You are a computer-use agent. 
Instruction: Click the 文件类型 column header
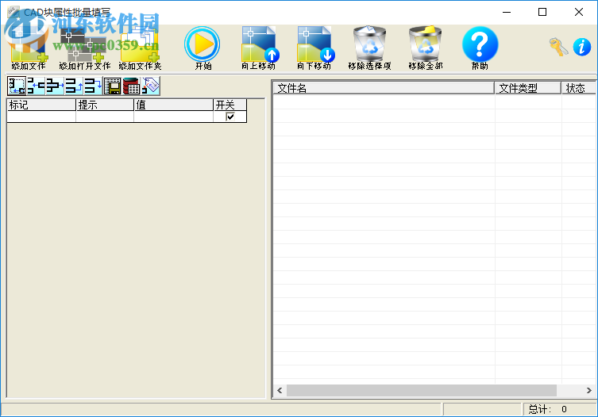point(528,88)
